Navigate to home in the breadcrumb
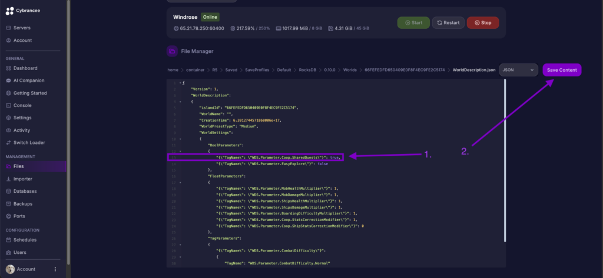 (173, 70)
